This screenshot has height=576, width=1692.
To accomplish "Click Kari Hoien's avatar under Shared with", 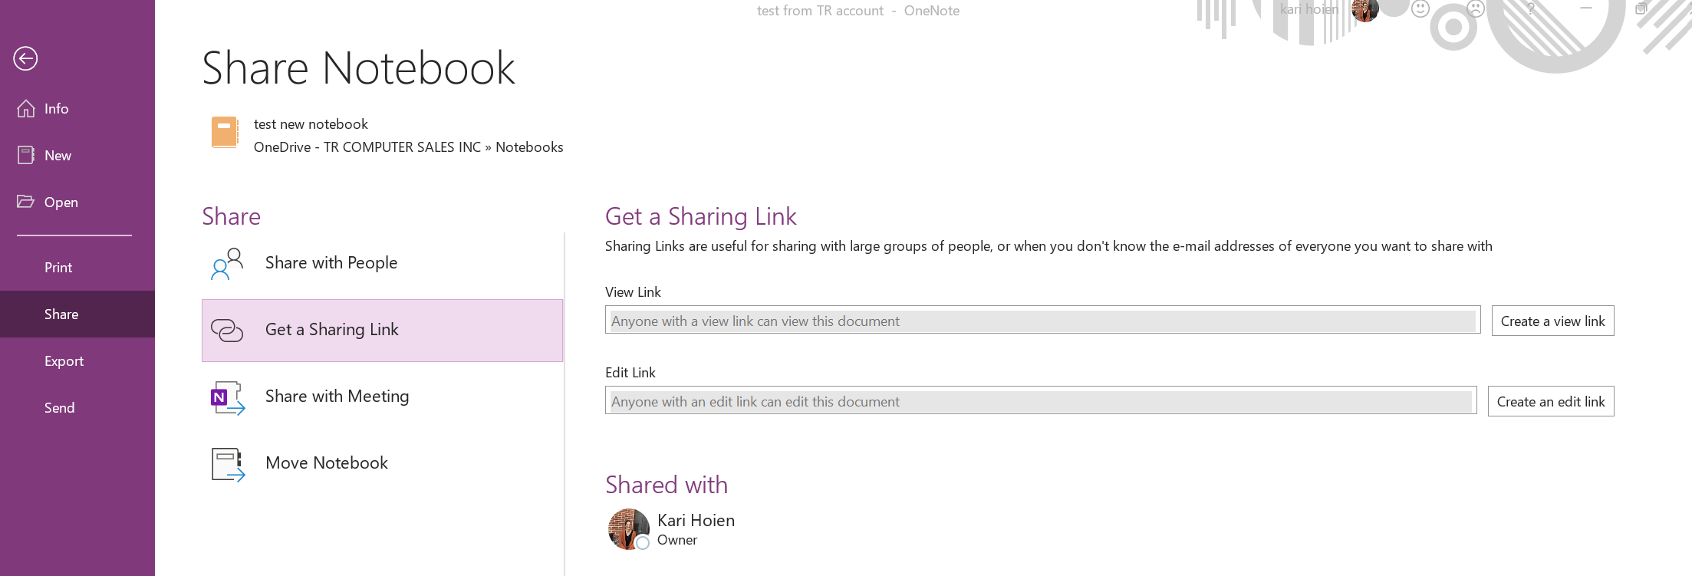I will [x=629, y=529].
